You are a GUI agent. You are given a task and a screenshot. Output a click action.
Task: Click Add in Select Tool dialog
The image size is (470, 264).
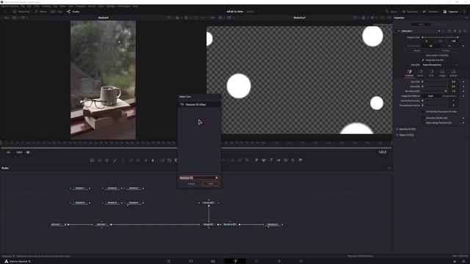click(x=211, y=184)
